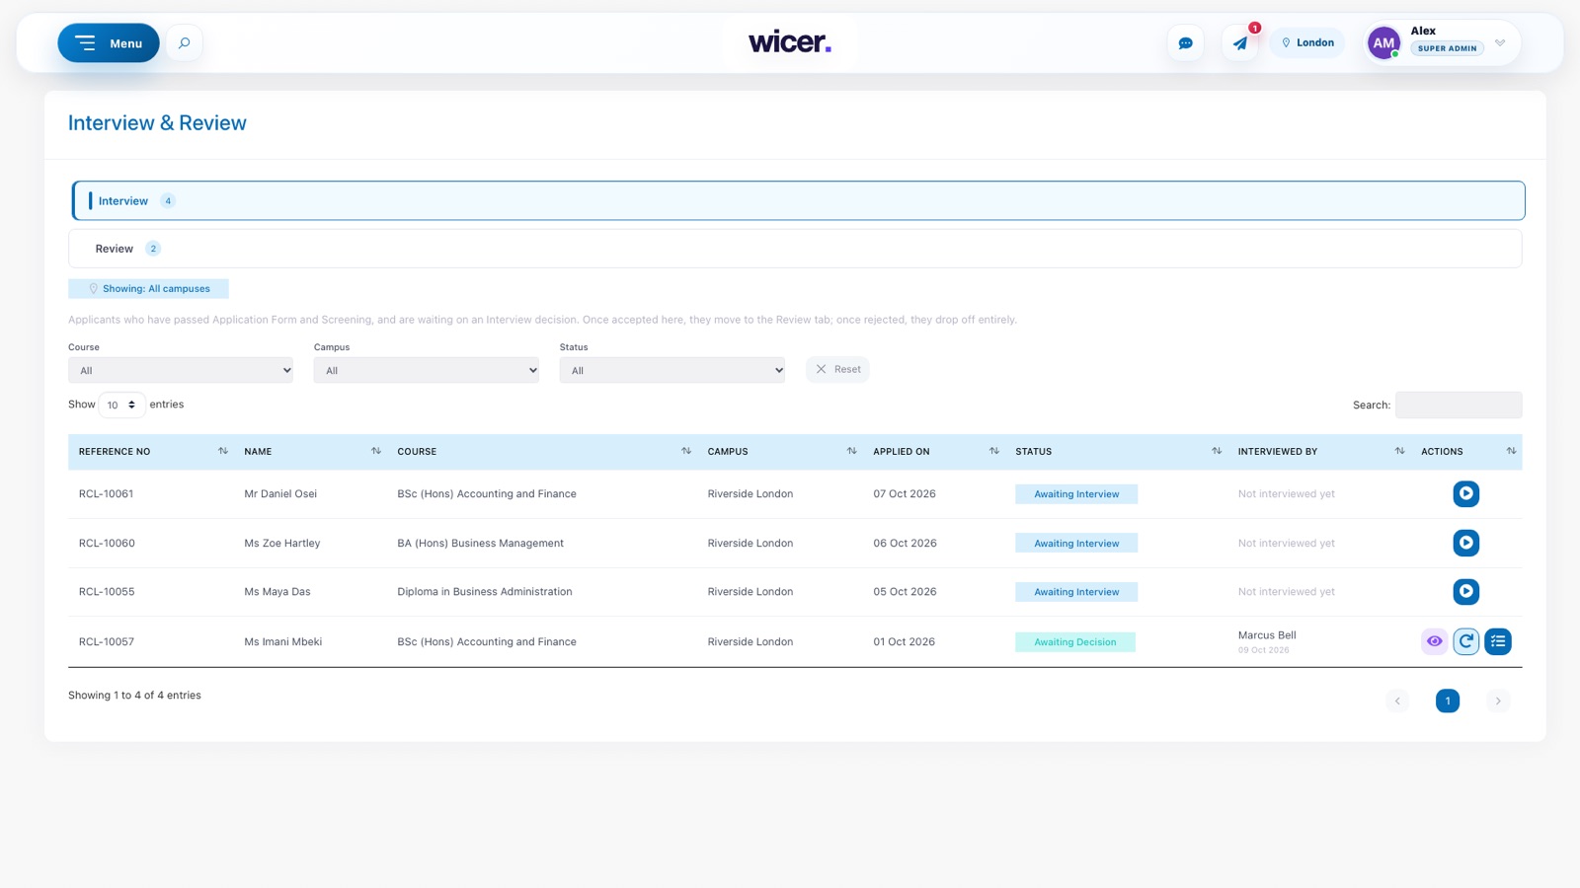Click the next page arrow

click(x=1498, y=701)
